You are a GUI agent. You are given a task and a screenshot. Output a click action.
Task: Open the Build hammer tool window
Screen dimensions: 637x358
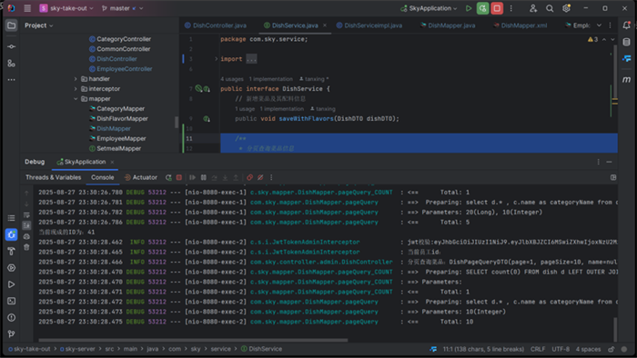pos(11,252)
